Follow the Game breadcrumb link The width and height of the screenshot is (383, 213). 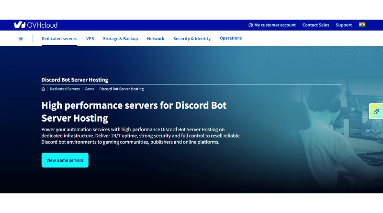tap(90, 89)
